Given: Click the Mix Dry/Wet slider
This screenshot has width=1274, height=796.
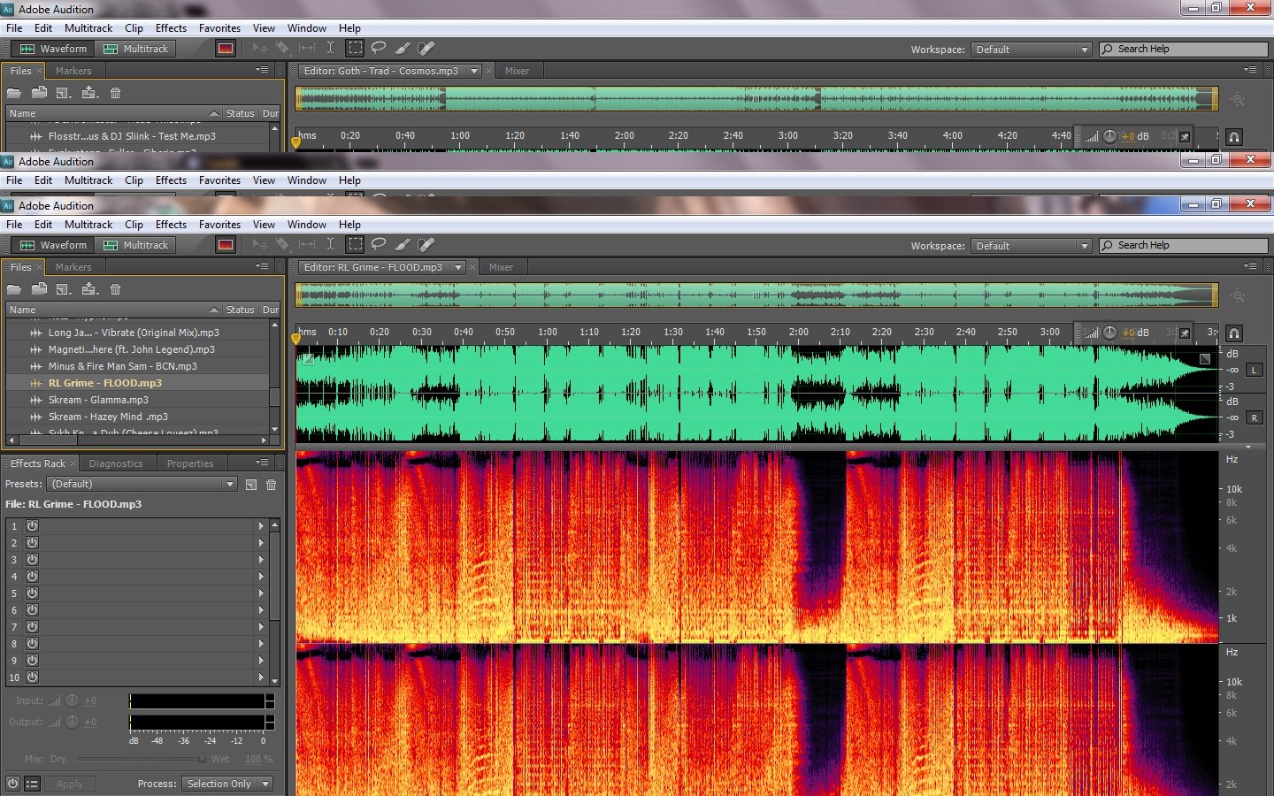Looking at the screenshot, I should coord(141,759).
